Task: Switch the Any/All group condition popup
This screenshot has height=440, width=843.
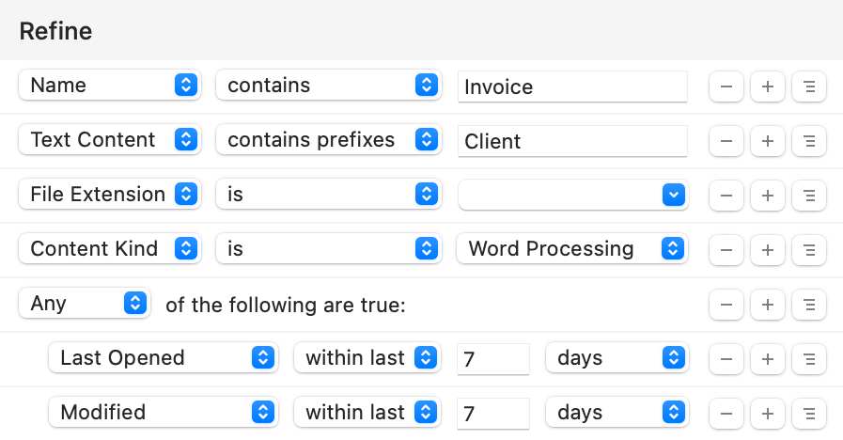Action: pyautogui.click(x=85, y=304)
